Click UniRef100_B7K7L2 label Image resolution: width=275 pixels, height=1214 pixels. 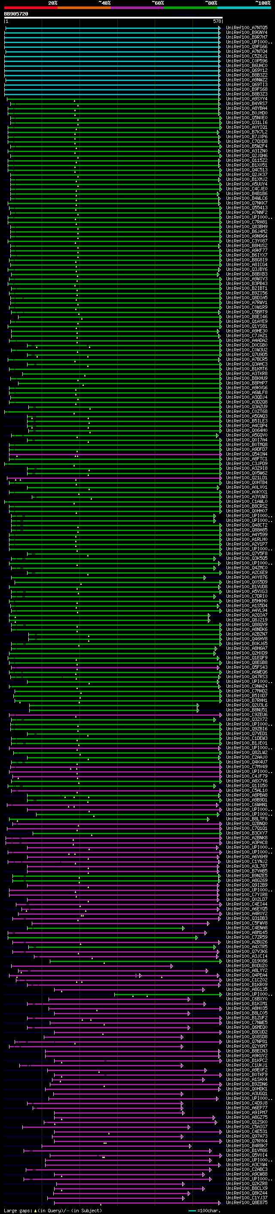tap(247, 132)
